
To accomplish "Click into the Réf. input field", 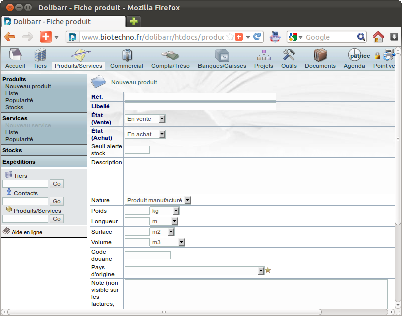I will coord(200,97).
